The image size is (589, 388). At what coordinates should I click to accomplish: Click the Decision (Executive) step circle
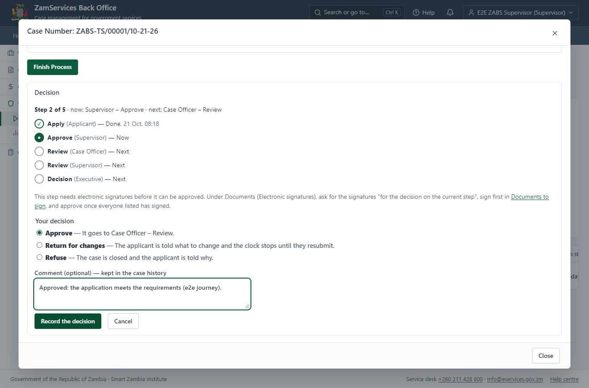coord(39,179)
